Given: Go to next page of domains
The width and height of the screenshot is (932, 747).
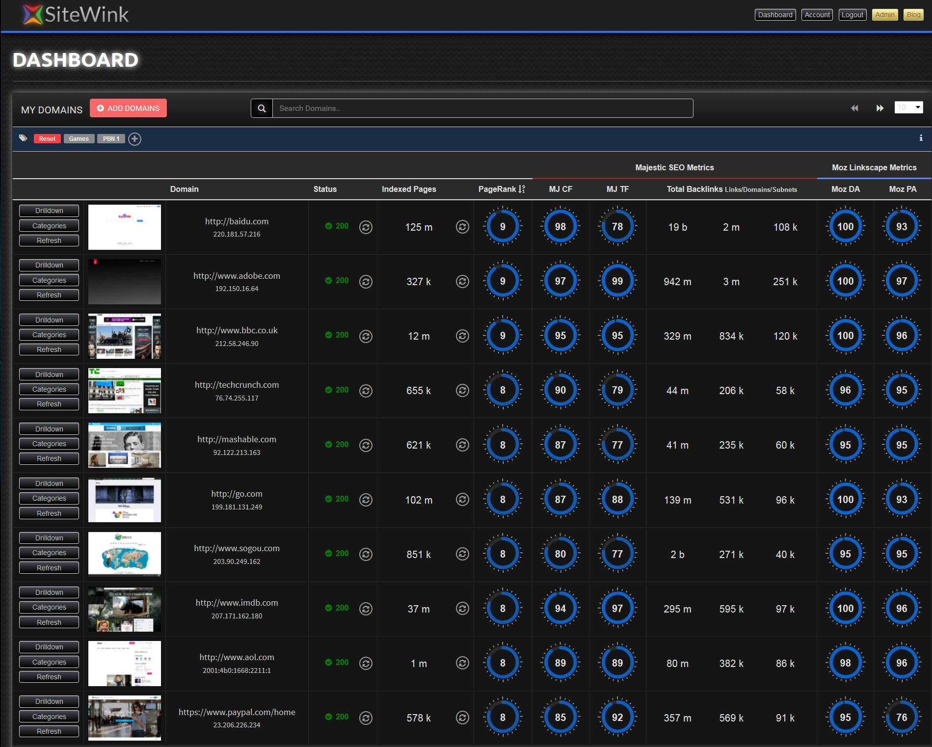Looking at the screenshot, I should [880, 108].
